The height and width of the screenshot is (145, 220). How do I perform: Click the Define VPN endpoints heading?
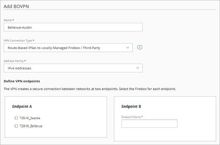click(x=21, y=81)
